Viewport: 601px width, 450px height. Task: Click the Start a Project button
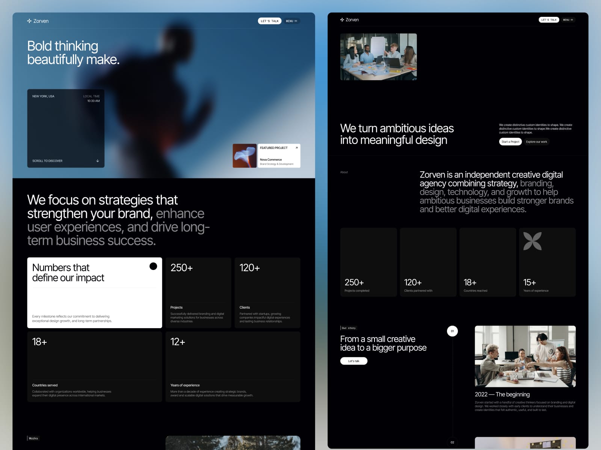coord(510,142)
